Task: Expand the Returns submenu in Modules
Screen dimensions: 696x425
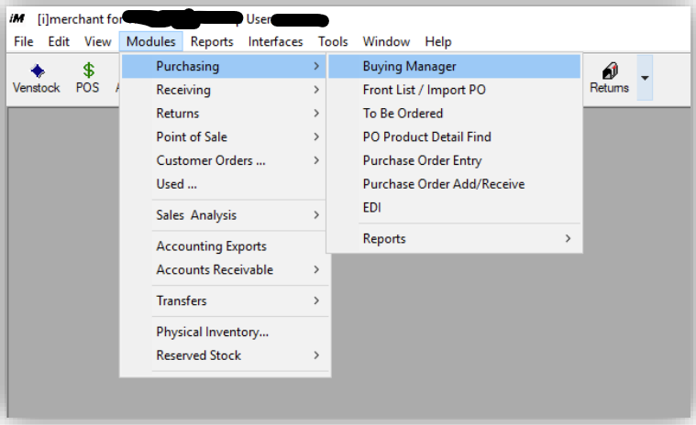Action: coord(224,114)
